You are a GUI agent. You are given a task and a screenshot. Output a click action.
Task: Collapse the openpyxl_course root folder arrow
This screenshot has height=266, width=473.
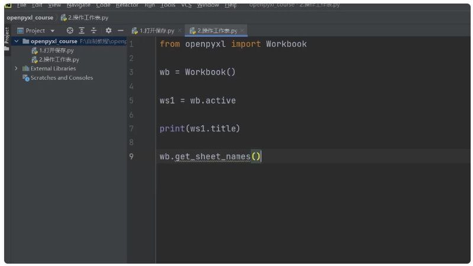coord(17,41)
